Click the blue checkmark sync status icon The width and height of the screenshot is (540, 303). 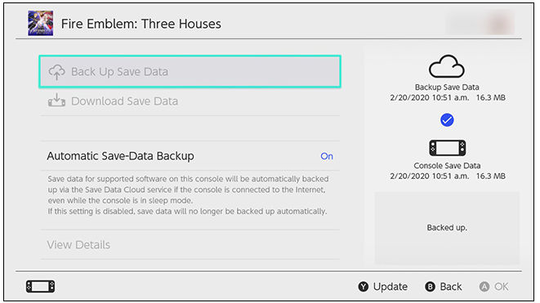(447, 120)
